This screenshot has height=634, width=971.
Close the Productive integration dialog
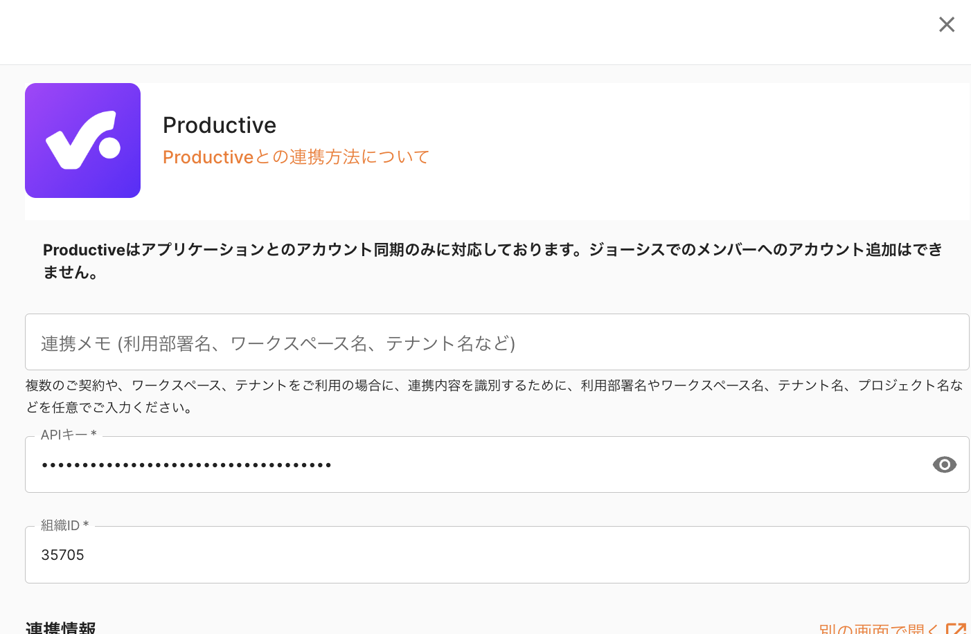pos(947,25)
